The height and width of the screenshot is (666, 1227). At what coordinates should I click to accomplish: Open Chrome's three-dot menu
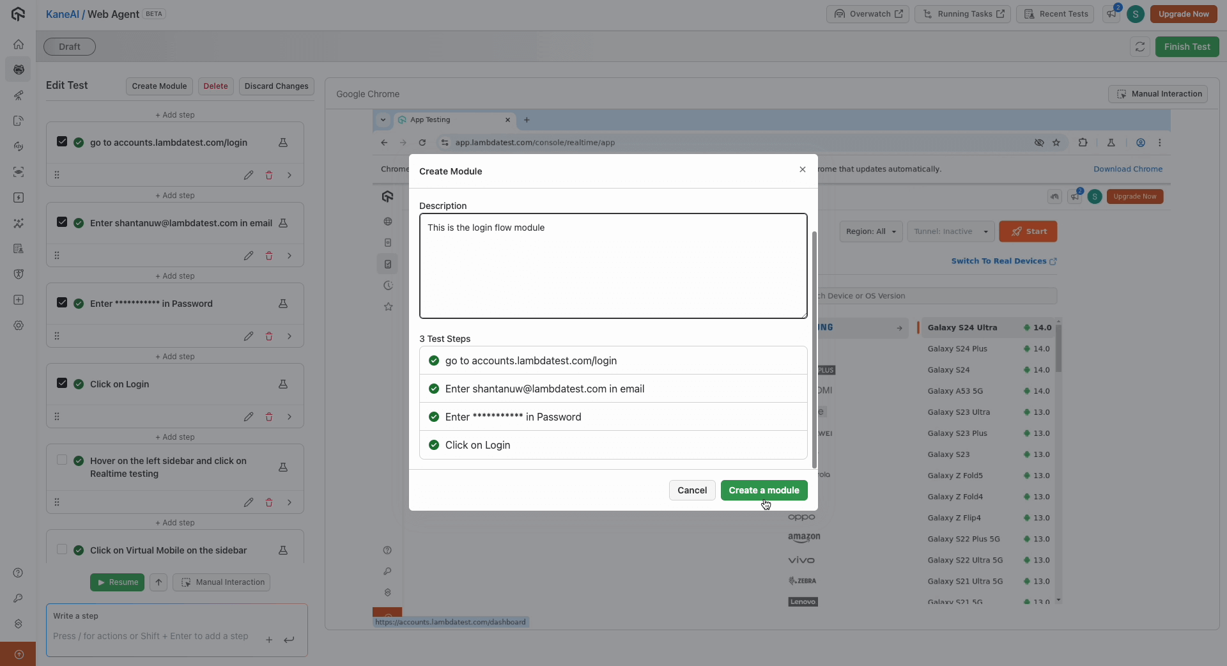1161,143
